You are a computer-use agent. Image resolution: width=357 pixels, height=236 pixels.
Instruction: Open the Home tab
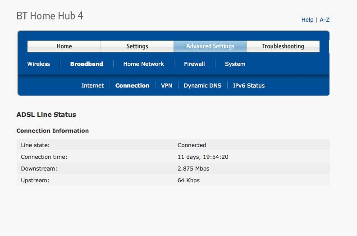tap(64, 46)
